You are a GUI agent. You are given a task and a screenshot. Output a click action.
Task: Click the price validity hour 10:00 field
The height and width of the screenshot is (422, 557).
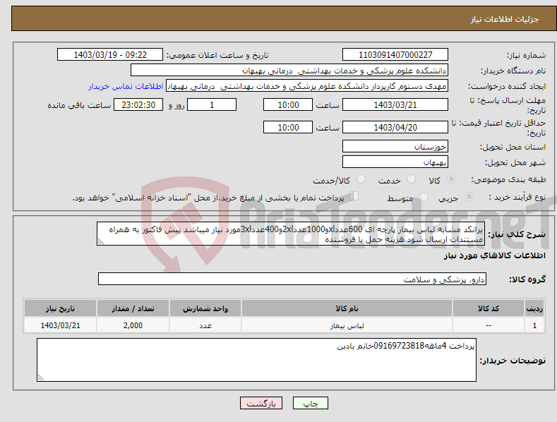(x=288, y=127)
